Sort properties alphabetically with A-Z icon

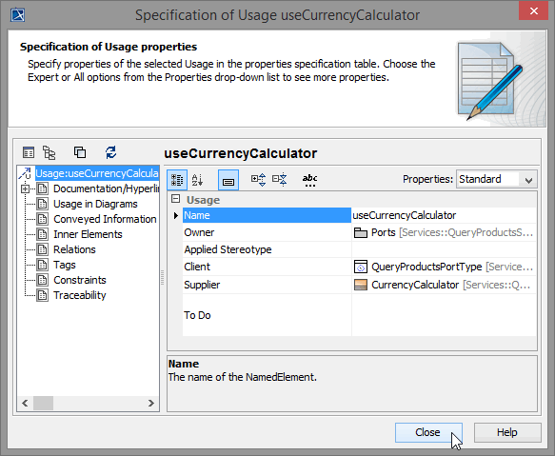(x=197, y=180)
